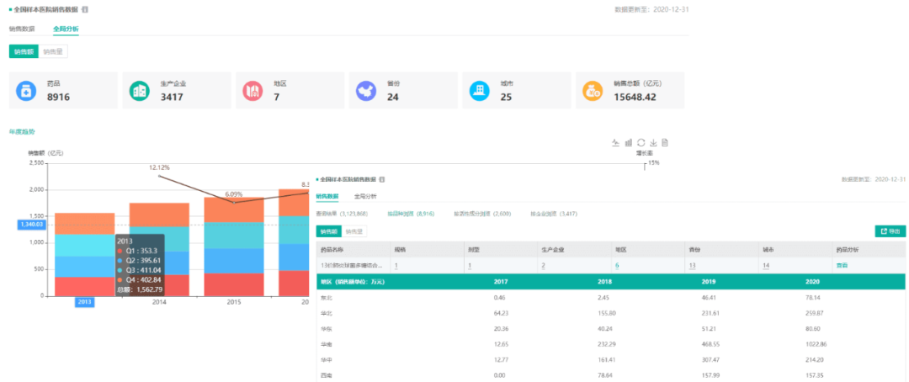The height and width of the screenshot is (382, 909).
Task: Click the 药品 medicine bottle icon
Action: pyautogui.click(x=26, y=91)
